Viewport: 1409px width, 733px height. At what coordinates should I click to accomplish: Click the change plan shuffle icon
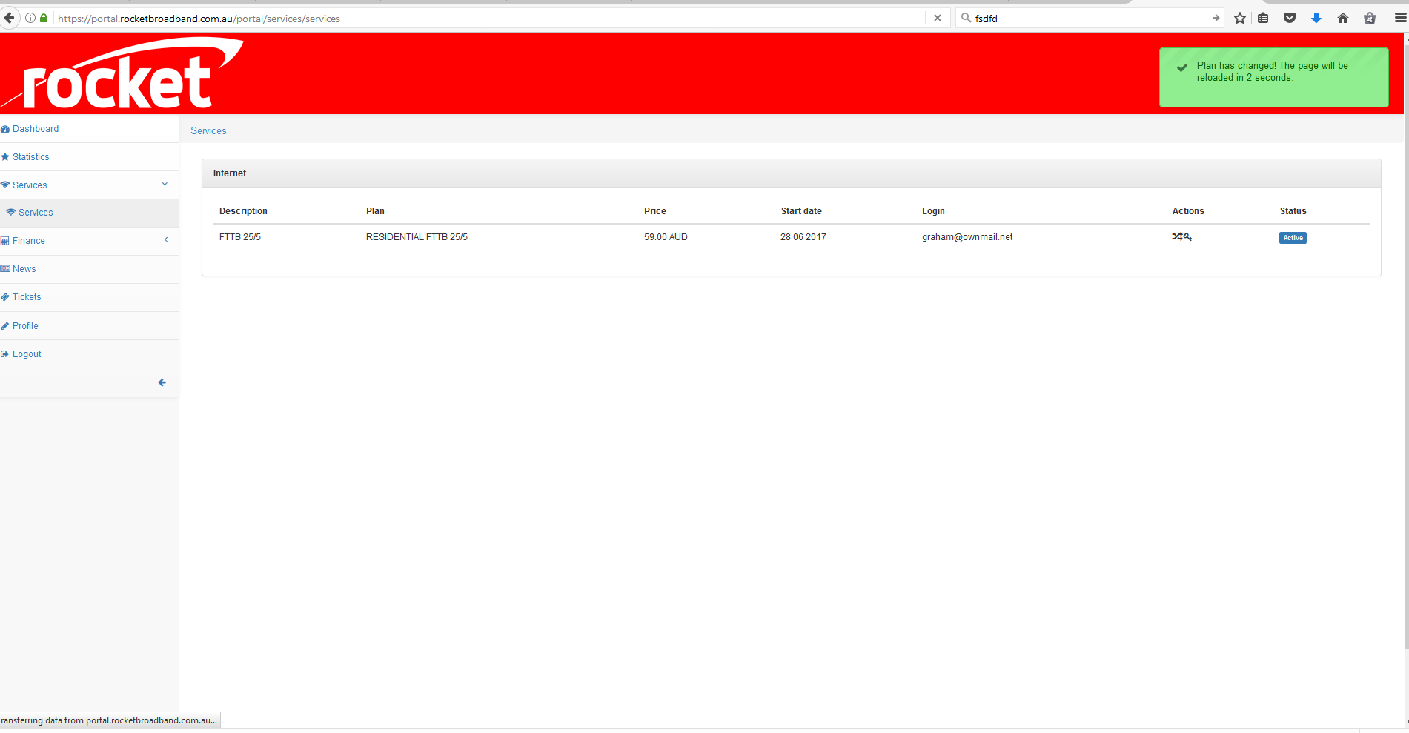(1176, 237)
